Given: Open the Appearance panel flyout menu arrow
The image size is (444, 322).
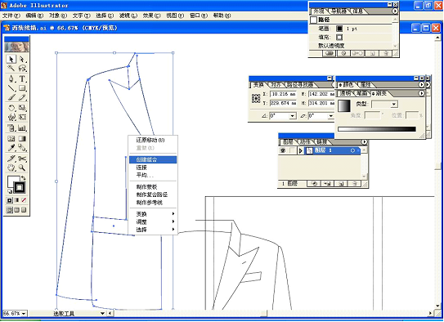Looking at the screenshot, I should [395, 11].
